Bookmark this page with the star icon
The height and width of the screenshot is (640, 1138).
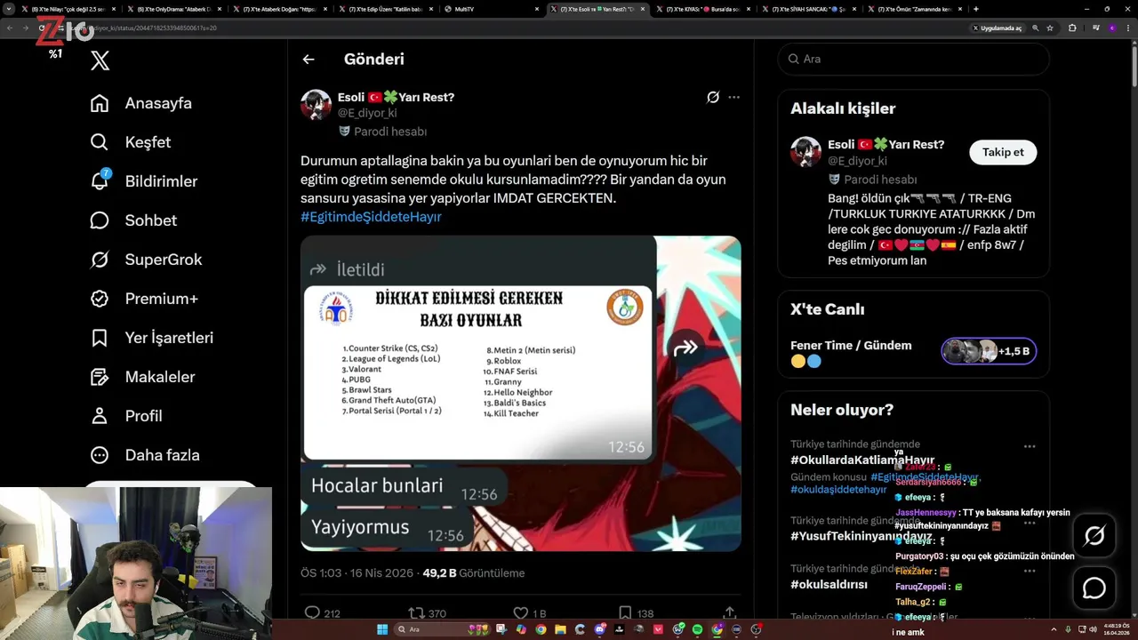[1050, 28]
